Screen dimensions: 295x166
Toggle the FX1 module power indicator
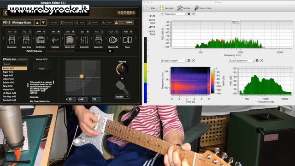point(15,32)
